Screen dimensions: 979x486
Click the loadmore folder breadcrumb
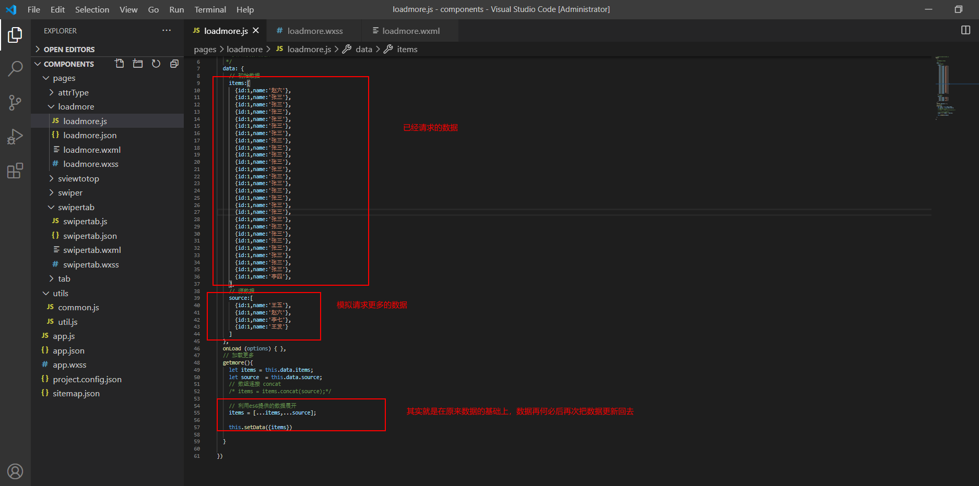point(244,49)
